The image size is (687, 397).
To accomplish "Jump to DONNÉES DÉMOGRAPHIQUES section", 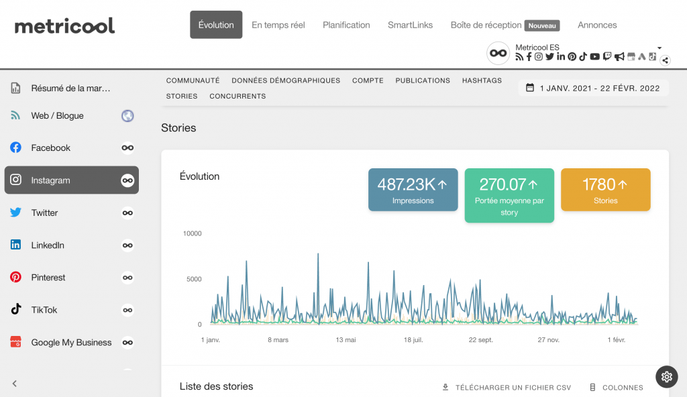I will [x=286, y=80].
